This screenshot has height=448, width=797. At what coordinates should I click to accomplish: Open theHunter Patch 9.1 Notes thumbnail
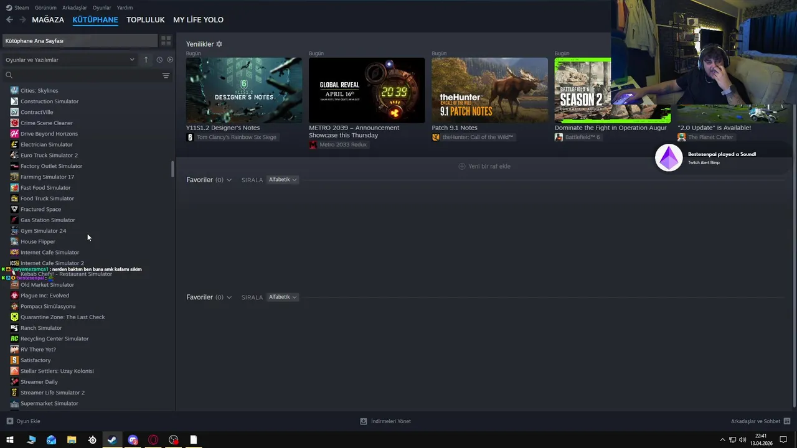[x=489, y=90]
